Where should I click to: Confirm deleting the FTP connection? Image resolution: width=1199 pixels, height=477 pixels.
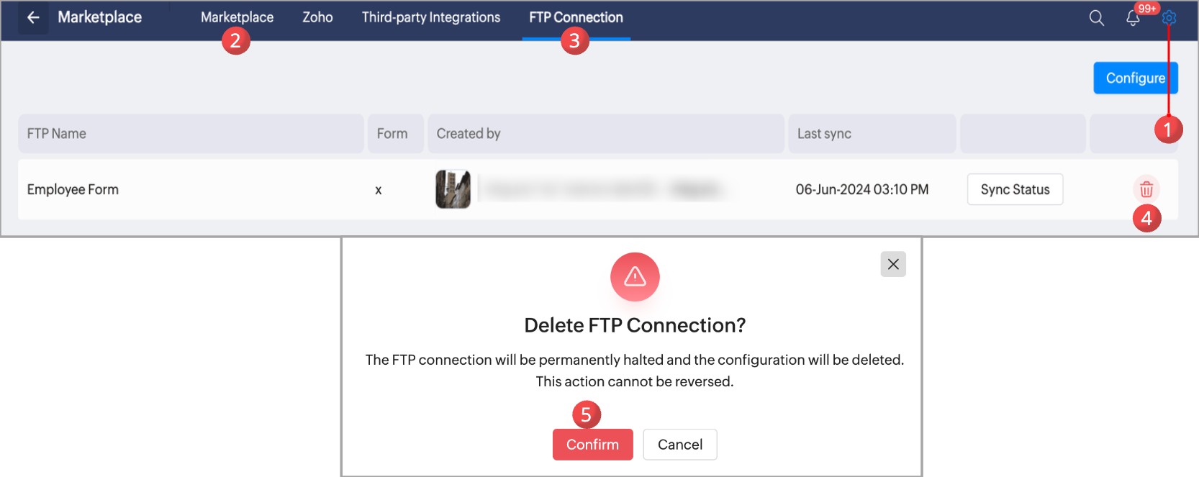(592, 445)
